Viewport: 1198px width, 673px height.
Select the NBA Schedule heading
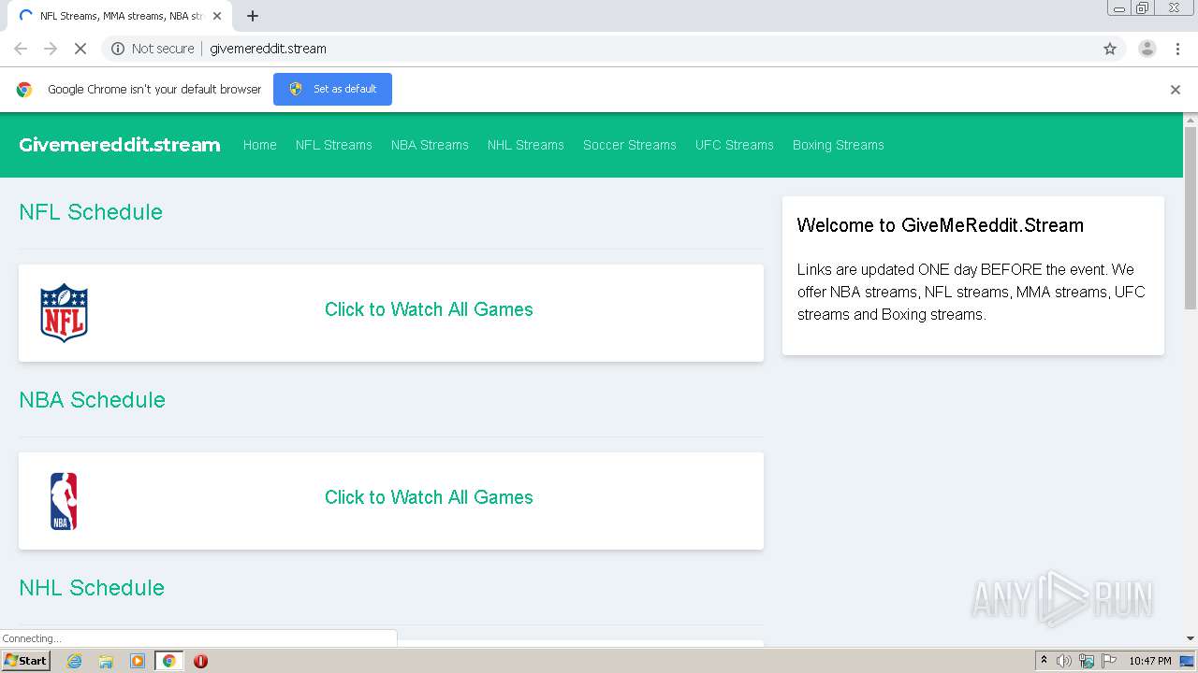pyautogui.click(x=92, y=400)
